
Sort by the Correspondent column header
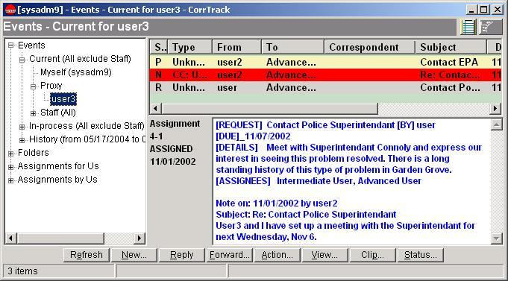[x=369, y=47]
